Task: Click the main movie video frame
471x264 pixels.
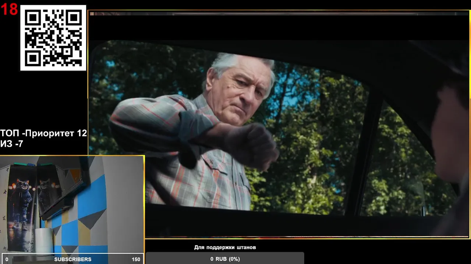Action: 279,125
